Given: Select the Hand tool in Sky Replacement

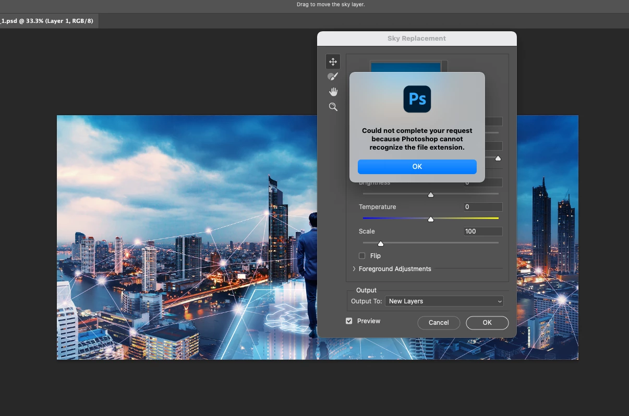Looking at the screenshot, I should coord(333,92).
